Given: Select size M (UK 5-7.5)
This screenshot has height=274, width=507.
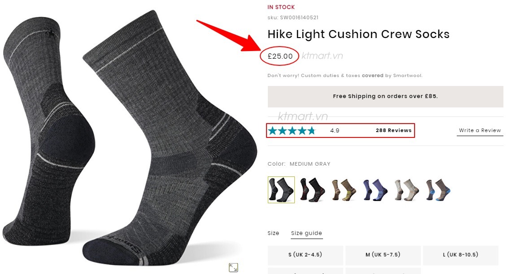Looking at the screenshot, I should pos(383,255).
